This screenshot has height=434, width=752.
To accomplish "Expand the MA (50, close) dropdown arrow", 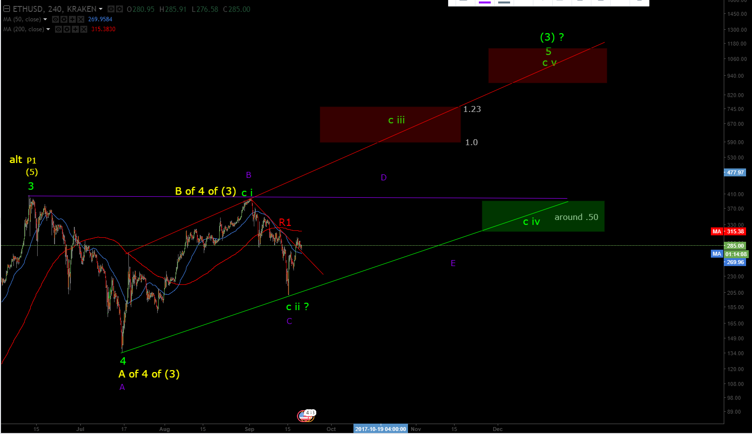I will click(x=45, y=19).
